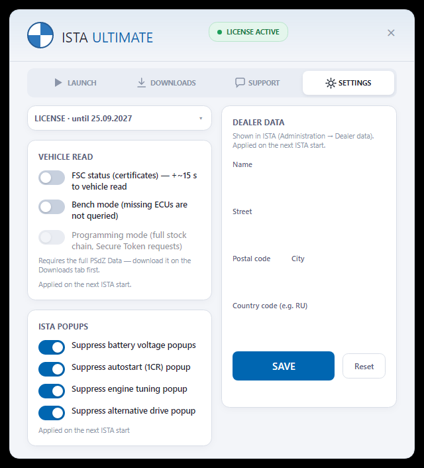This screenshot has width=424, height=468.
Task: Click 'Suppress autostart (1CR) popup' label
Action: tap(131, 367)
